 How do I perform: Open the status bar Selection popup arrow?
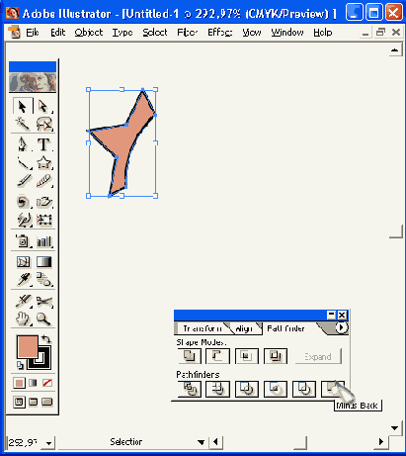tap(201, 442)
